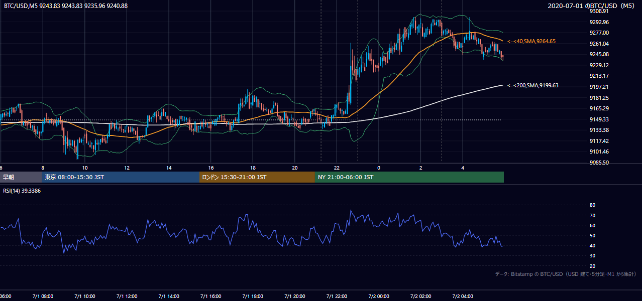Click the 東京 08:00-15:30 JST session bar

tap(121, 177)
